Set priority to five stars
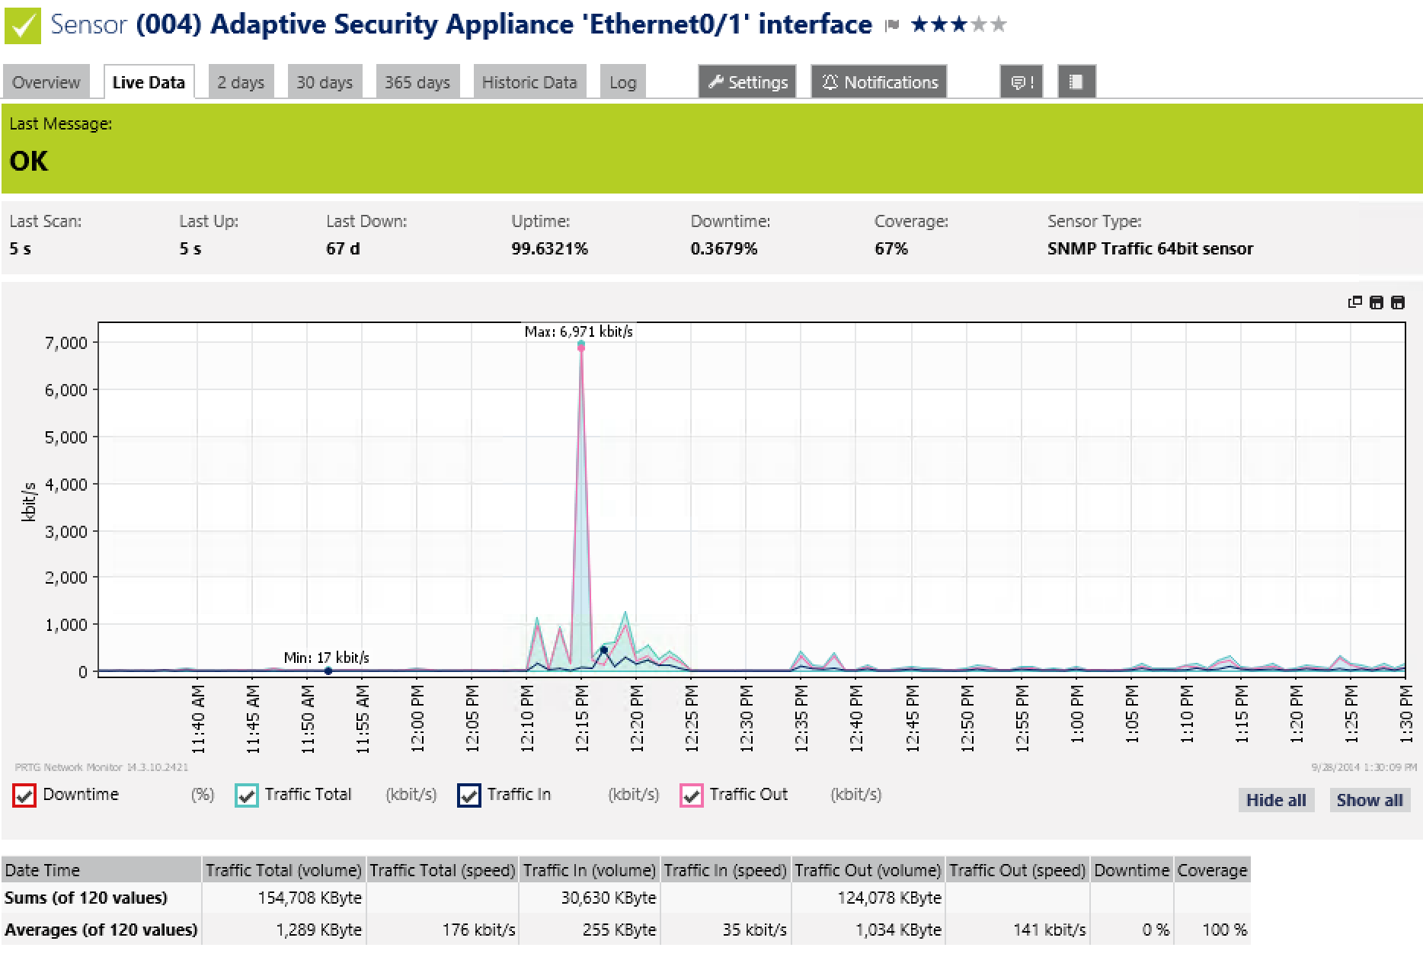1423x957 pixels. [999, 25]
